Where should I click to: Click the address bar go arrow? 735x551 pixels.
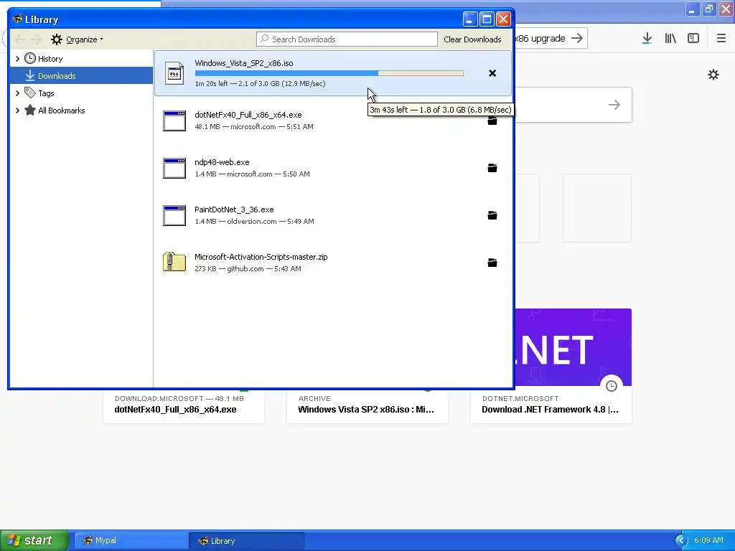tap(578, 38)
